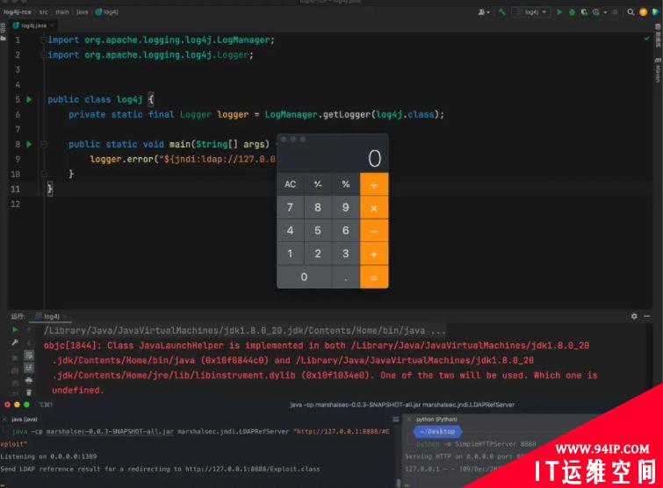The image size is (663, 488).
Task: Hide the Run panel with minus icon
Action: click(x=647, y=316)
